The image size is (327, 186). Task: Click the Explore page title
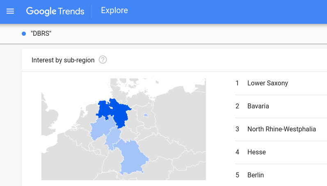(x=114, y=11)
